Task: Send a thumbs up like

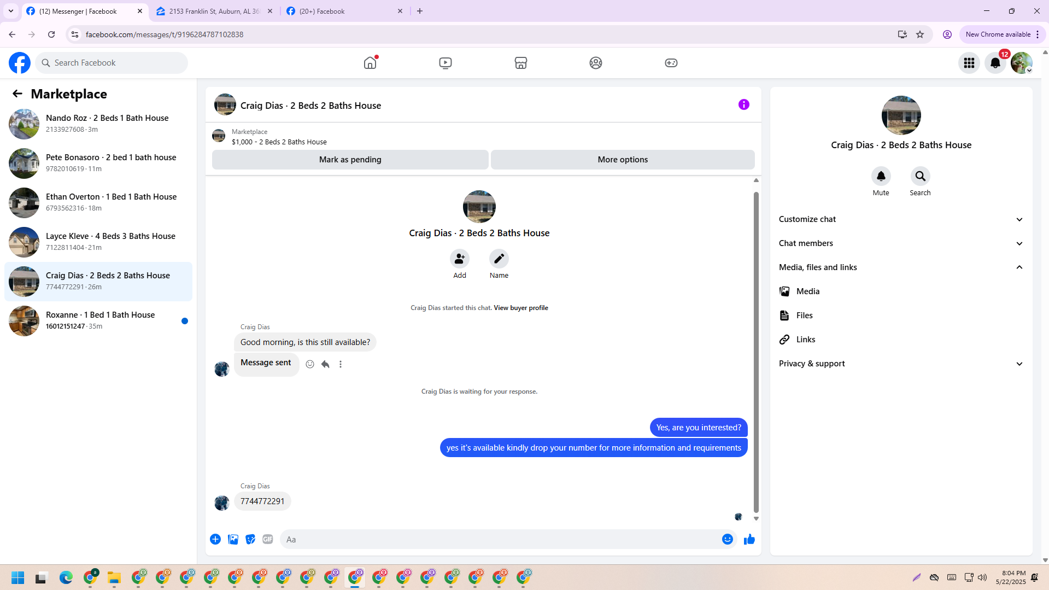Action: coord(749,539)
